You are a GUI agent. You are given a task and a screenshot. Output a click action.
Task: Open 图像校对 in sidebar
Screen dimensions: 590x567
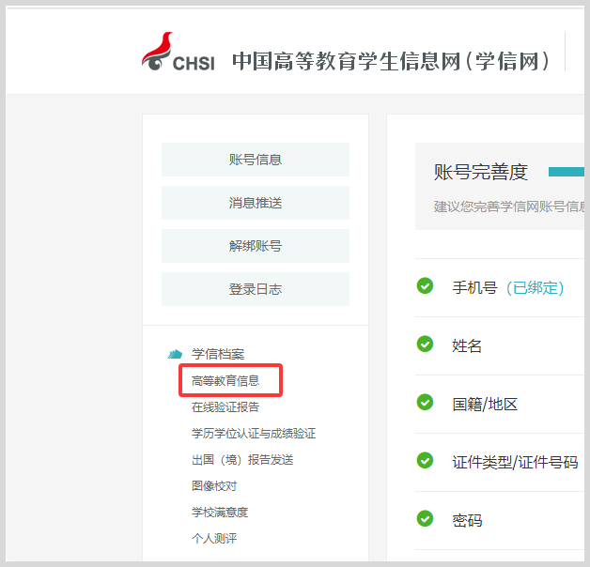pyautogui.click(x=214, y=485)
